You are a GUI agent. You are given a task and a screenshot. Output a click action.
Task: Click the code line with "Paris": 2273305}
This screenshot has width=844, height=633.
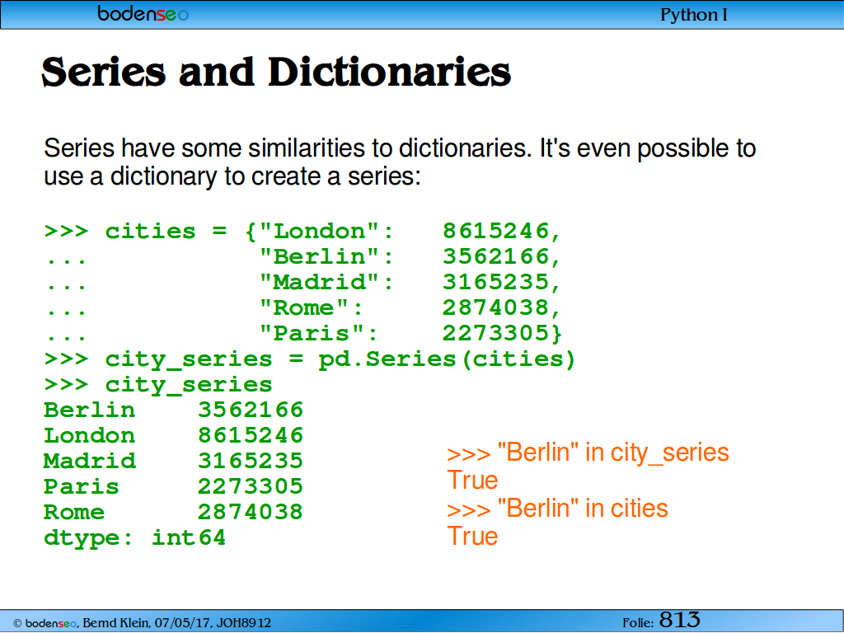pyautogui.click(x=303, y=333)
